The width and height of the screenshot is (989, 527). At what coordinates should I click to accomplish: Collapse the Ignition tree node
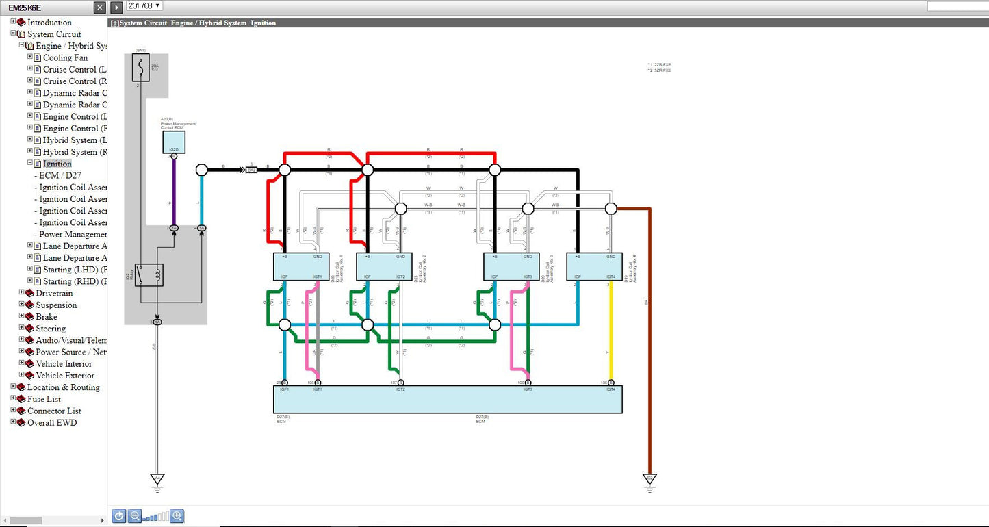pos(30,164)
